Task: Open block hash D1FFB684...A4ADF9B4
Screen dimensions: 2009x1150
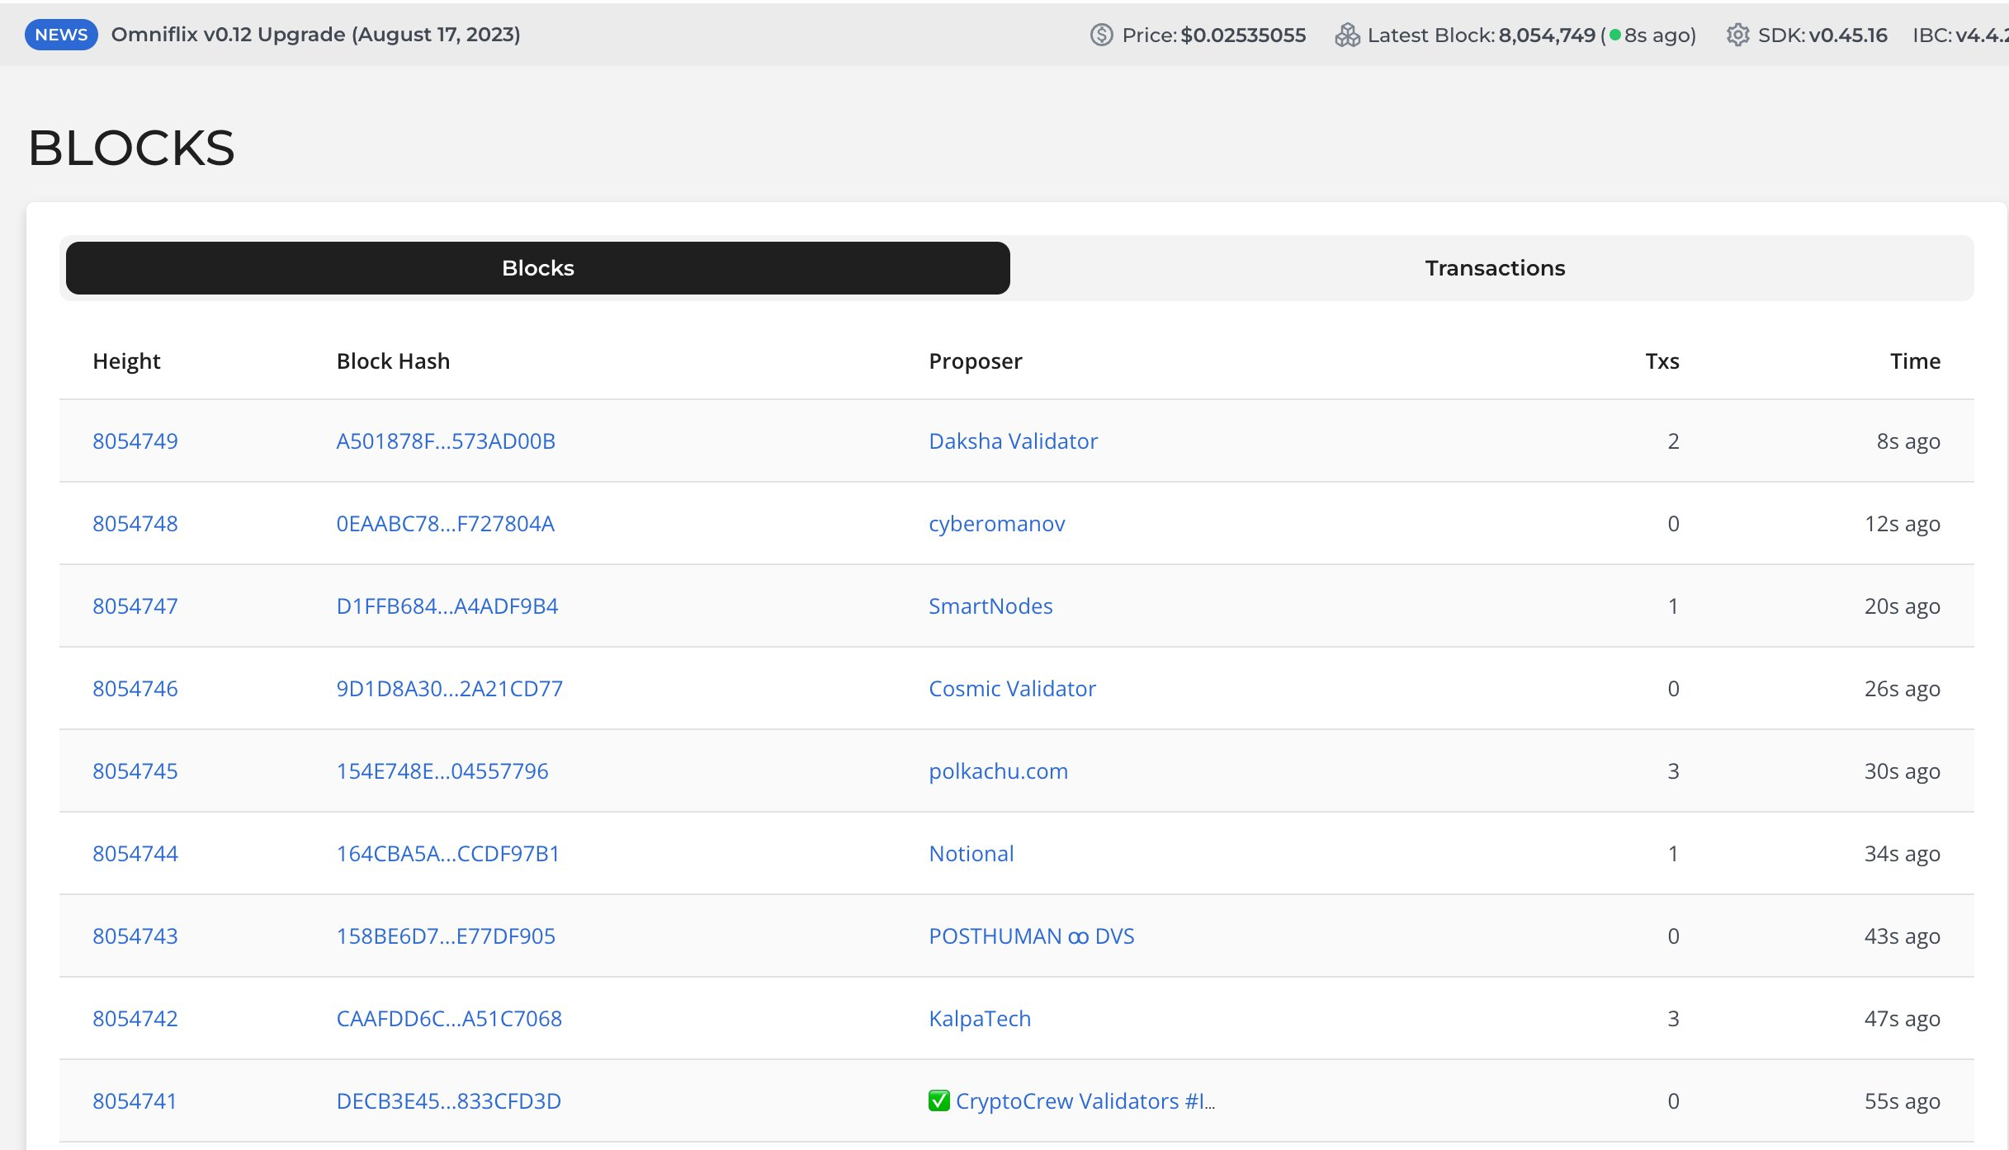Action: 447,606
